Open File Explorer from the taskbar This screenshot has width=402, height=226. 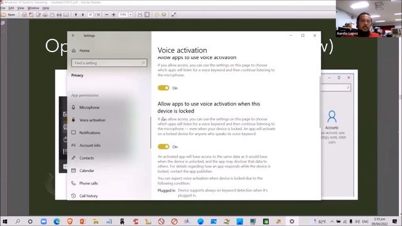click(96, 222)
